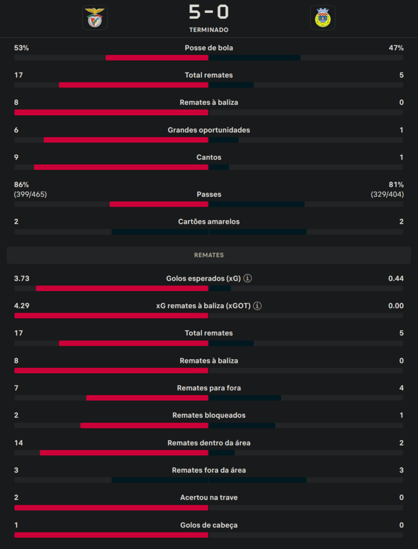Click the TERMINADO match status label
Image resolution: width=418 pixels, height=549 pixels.
pyautogui.click(x=209, y=30)
